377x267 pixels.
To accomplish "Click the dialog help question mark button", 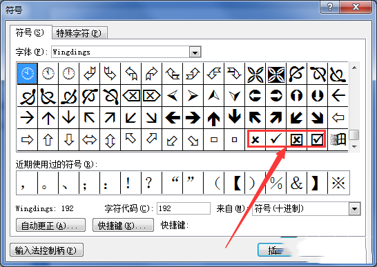I will [330, 7].
